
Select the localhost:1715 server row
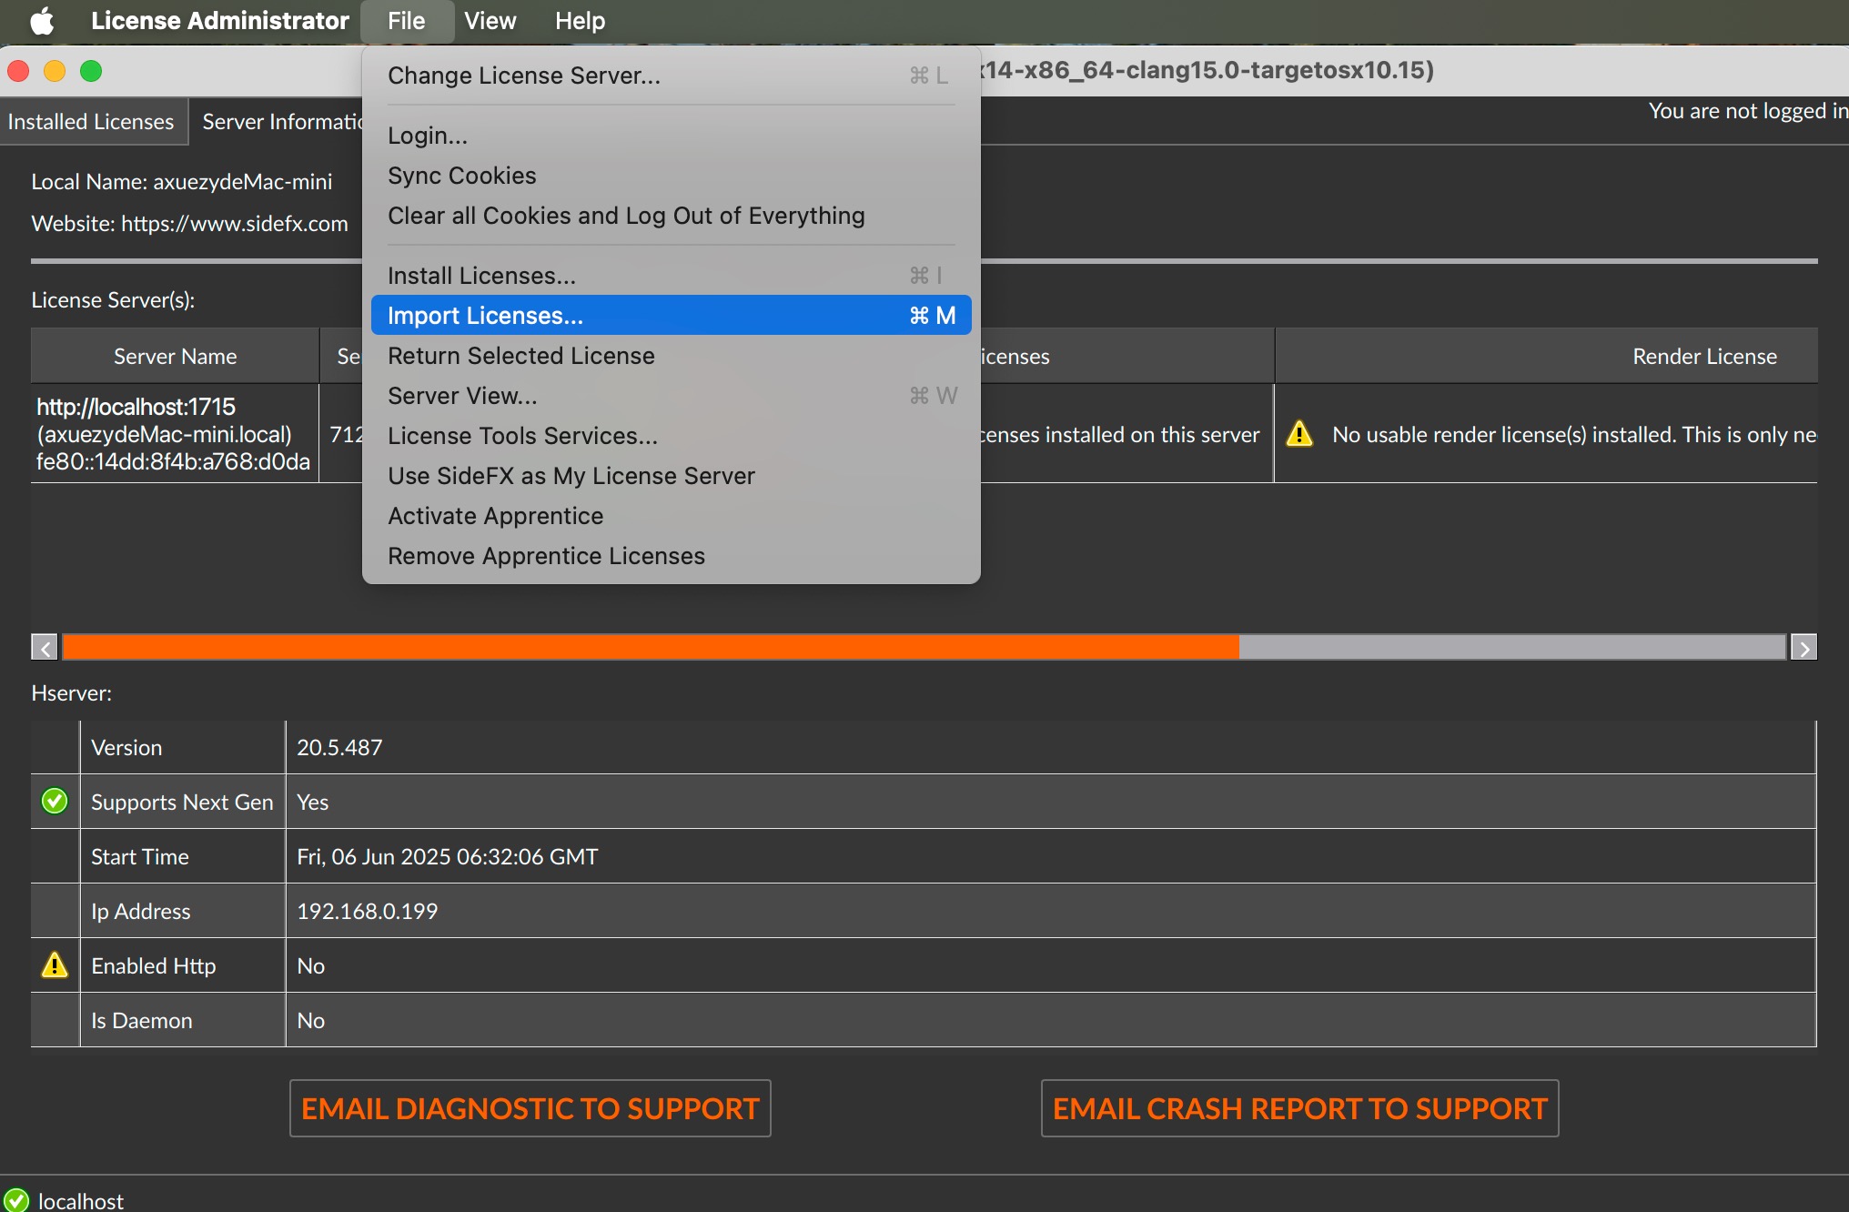(x=173, y=433)
